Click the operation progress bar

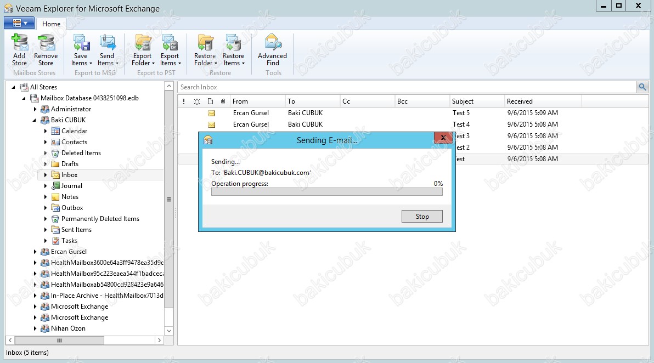[326, 192]
